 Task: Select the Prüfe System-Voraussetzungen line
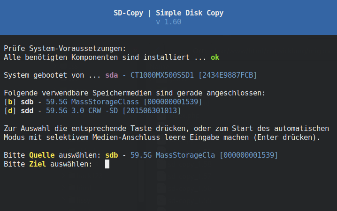pyautogui.click(x=65, y=48)
